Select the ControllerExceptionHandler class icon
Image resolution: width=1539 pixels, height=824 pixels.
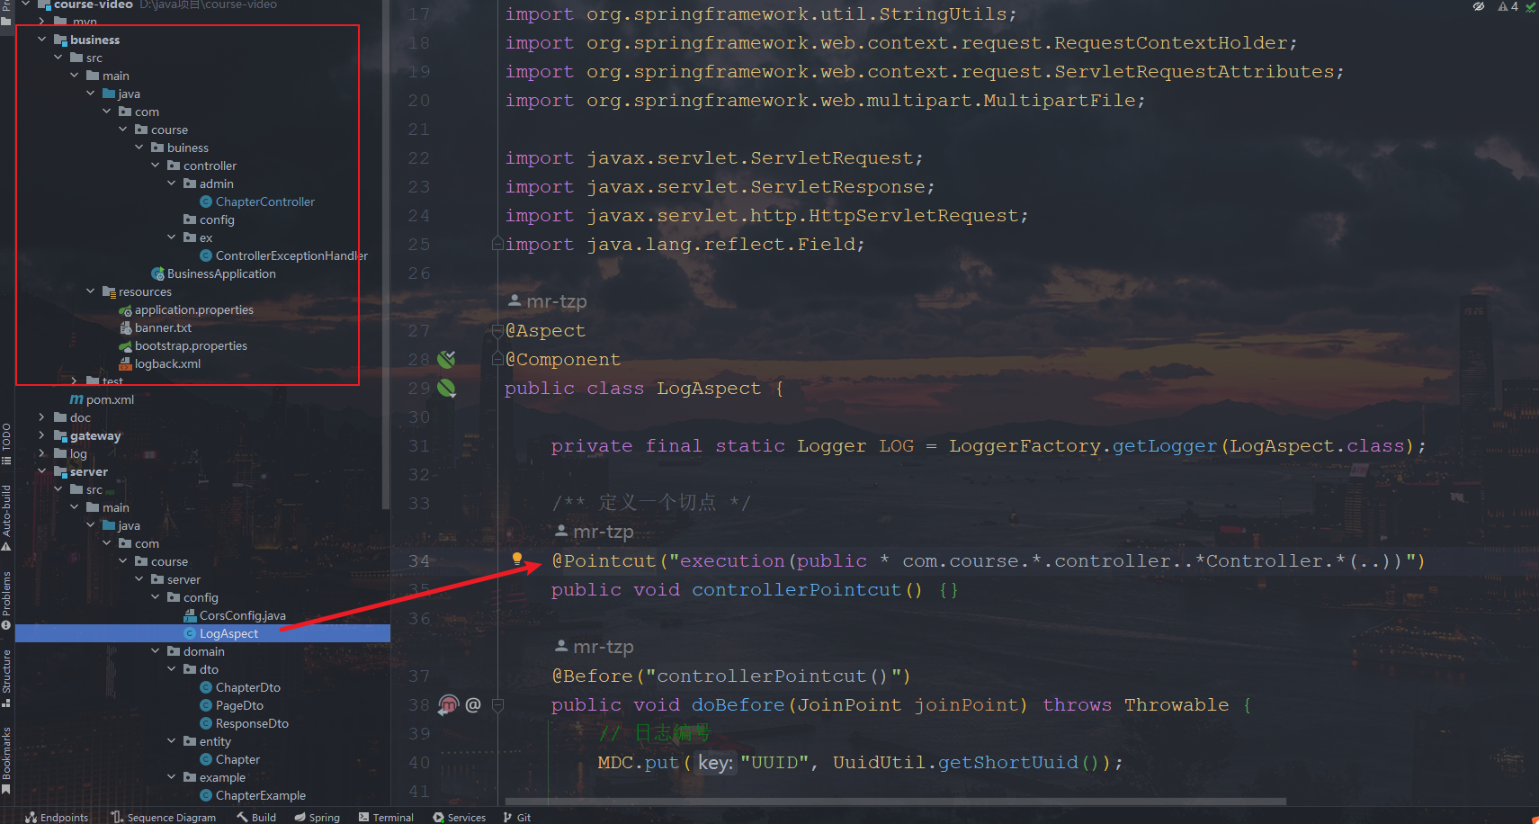[x=206, y=255]
